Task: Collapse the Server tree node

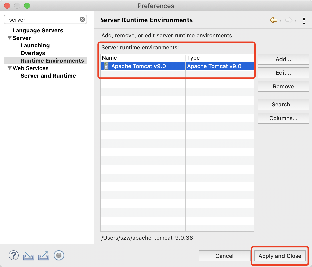Action: (10, 38)
